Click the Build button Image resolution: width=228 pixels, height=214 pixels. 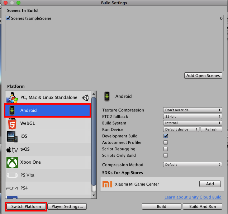coord(162,206)
